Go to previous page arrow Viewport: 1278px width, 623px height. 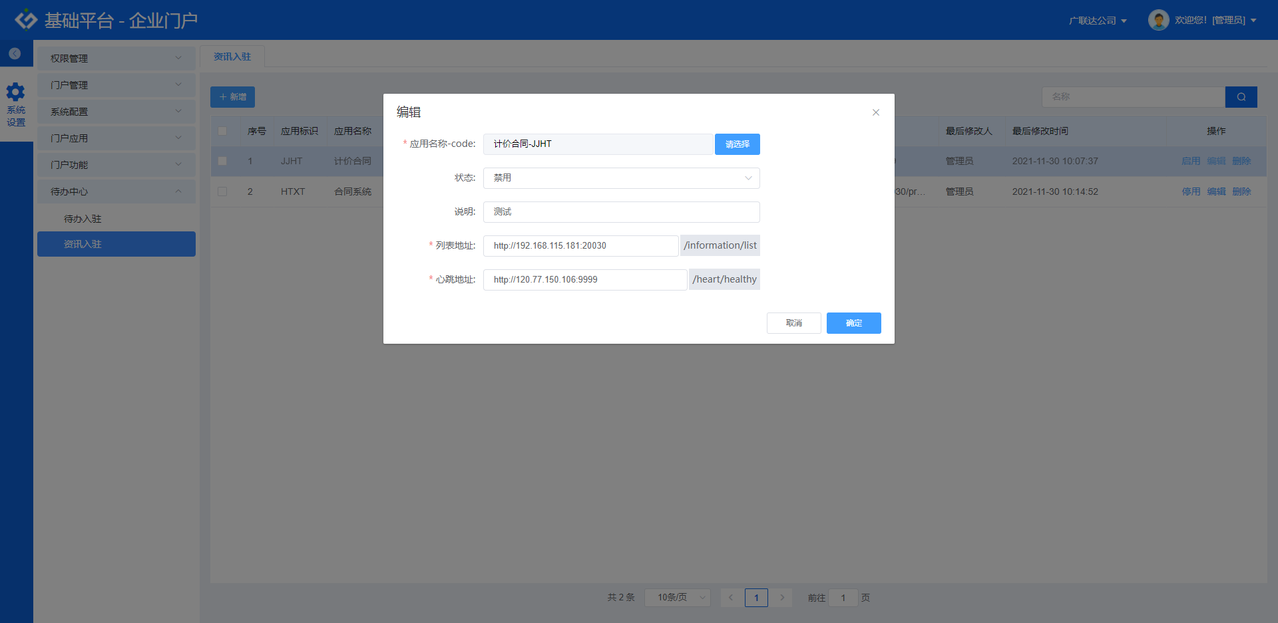[x=730, y=598]
